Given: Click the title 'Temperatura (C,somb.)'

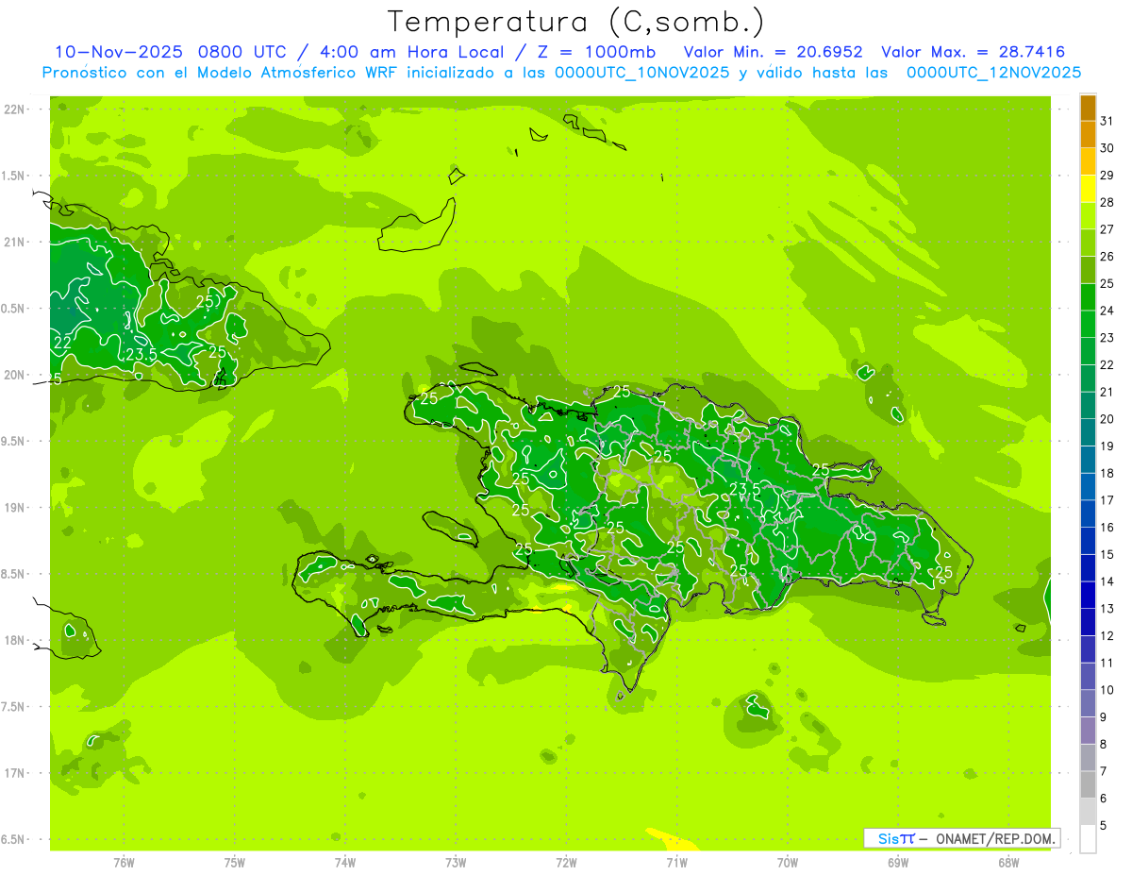Looking at the screenshot, I should [x=576, y=22].
